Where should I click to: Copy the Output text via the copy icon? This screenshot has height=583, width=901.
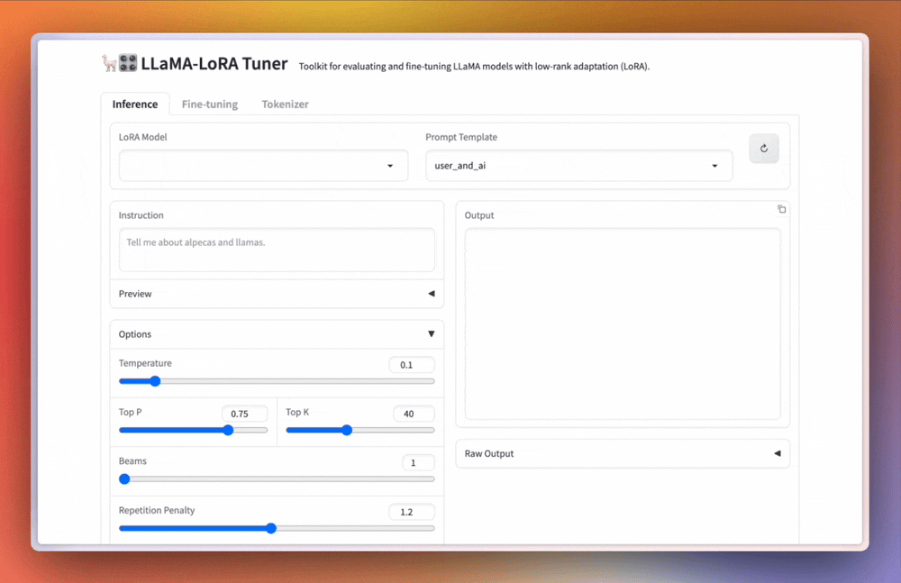781,209
